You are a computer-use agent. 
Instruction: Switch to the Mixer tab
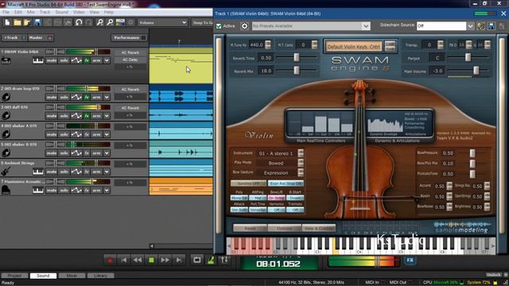[72, 276]
